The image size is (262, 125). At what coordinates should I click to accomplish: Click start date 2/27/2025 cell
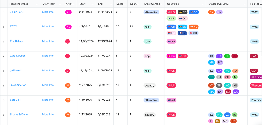(x=86, y=85)
